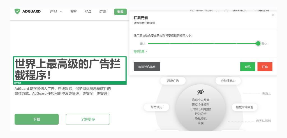This screenshot has height=138, width=287.
Task: Click the AdGuard description paragraph
Action: 63,91
